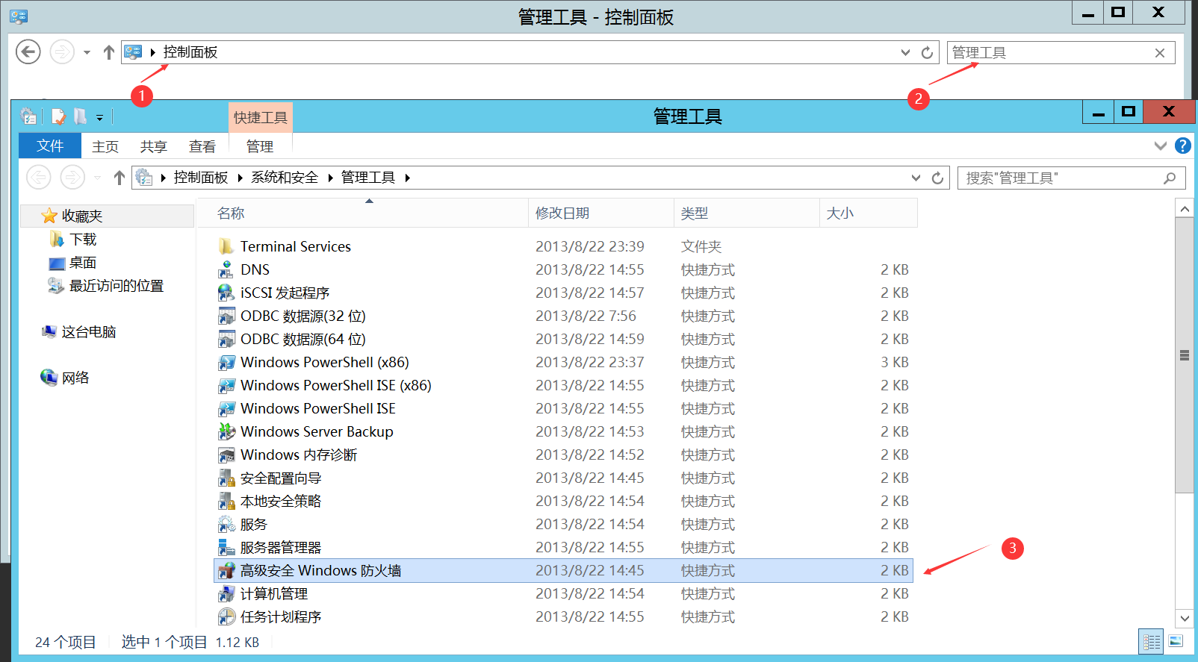The width and height of the screenshot is (1198, 662).
Task: Select ODBC 数据源(64 位) icon
Action: (x=226, y=339)
